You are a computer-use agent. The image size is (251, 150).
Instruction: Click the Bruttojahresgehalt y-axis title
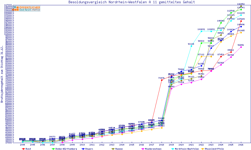click(x=2, y=74)
